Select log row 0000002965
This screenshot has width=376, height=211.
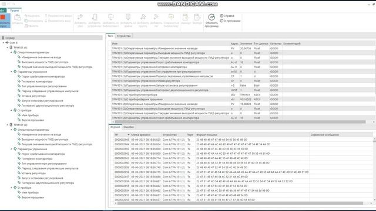point(243,139)
